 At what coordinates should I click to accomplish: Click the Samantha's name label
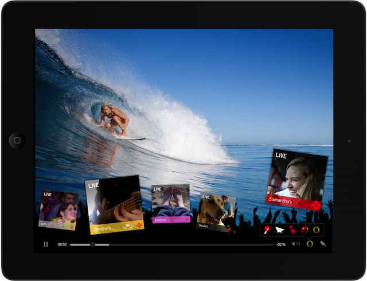[280, 200]
